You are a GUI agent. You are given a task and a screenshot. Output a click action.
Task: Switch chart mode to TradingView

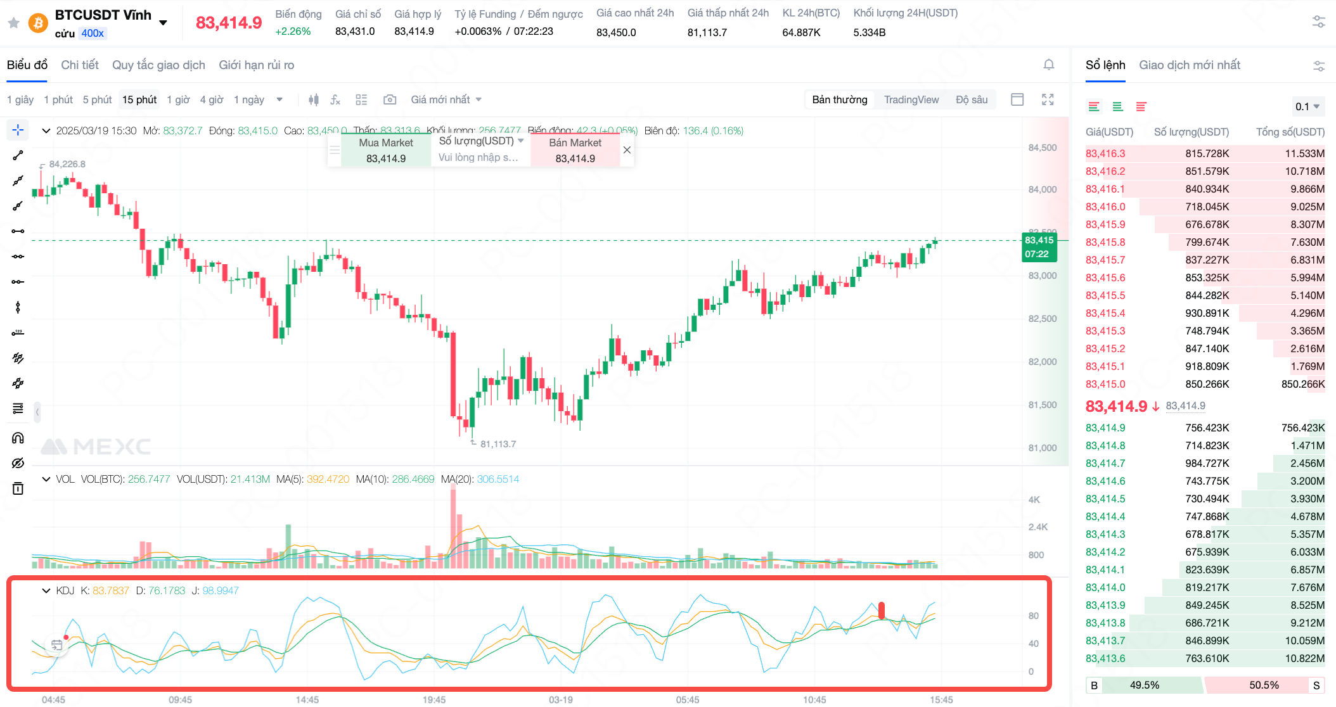pyautogui.click(x=911, y=99)
